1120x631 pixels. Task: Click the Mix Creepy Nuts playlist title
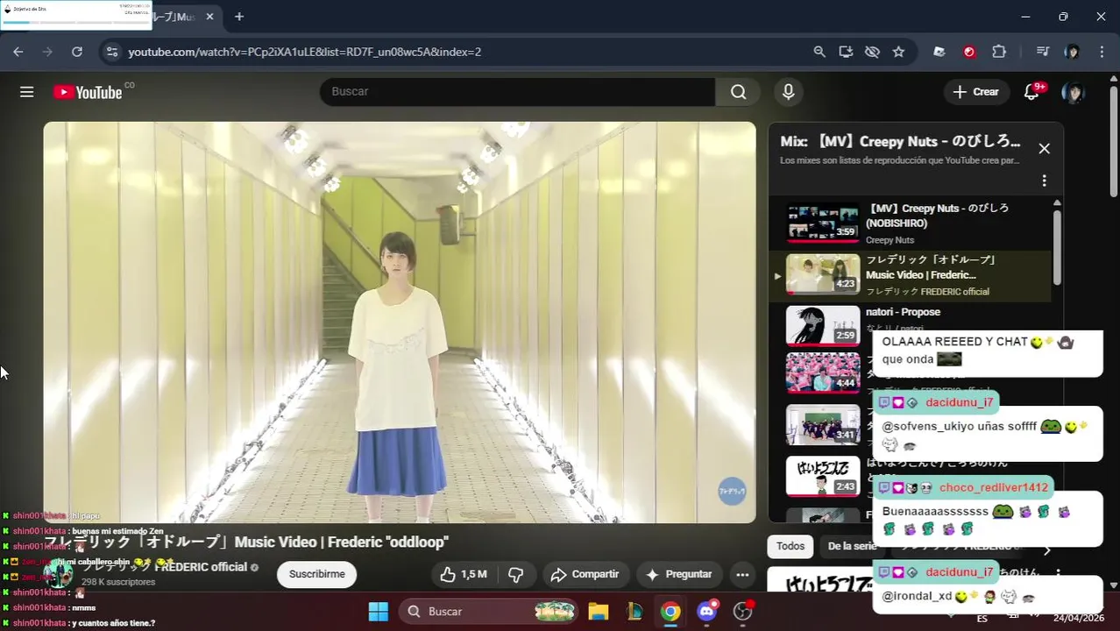tap(900, 141)
